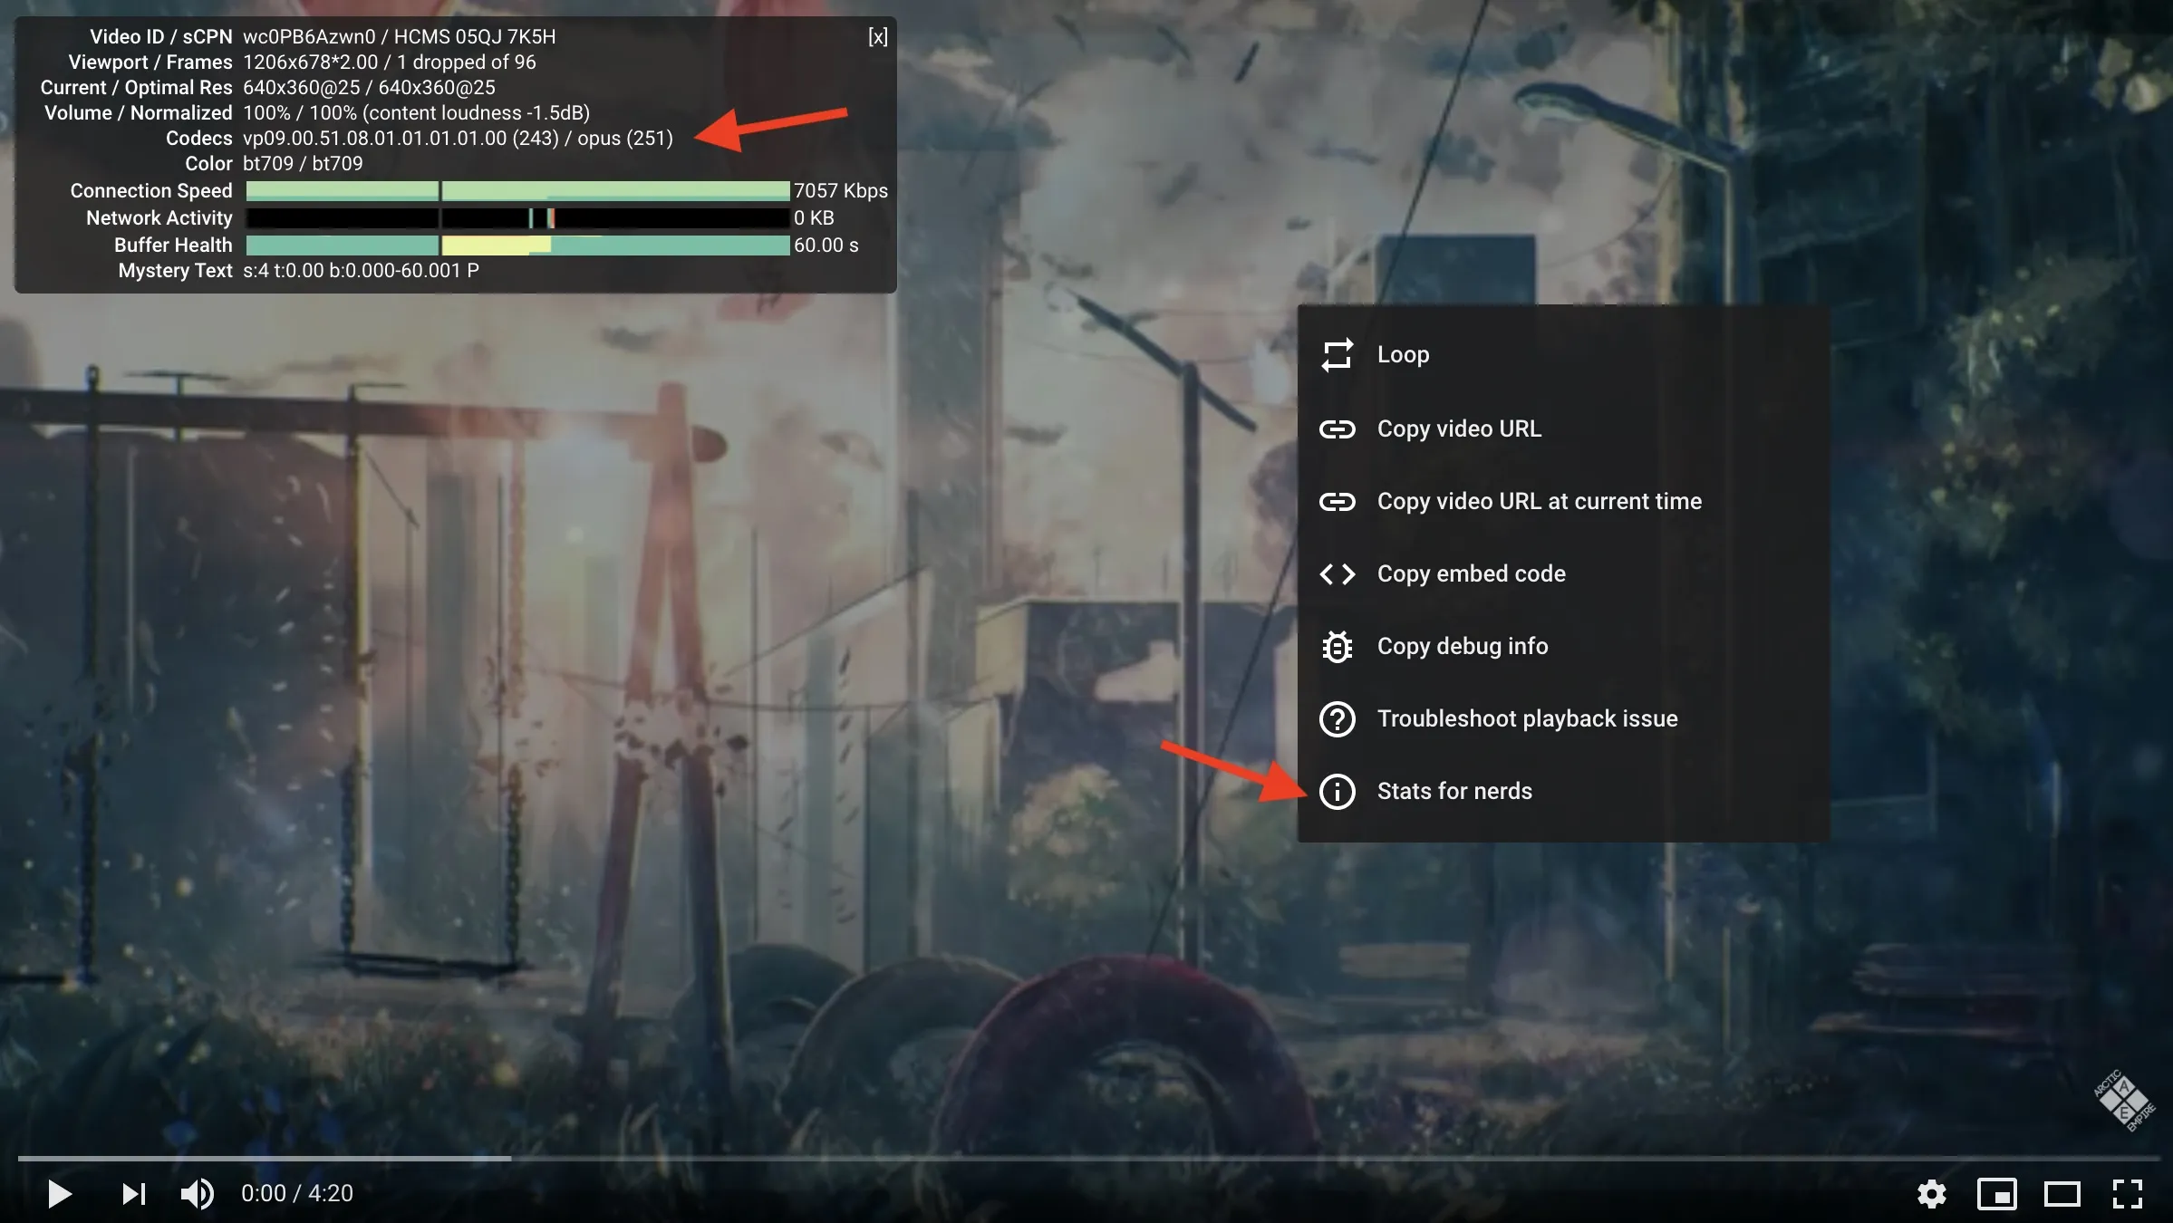Viewport: 2173px width, 1223px height.
Task: Switch to theater mode
Action: [x=2062, y=1194]
